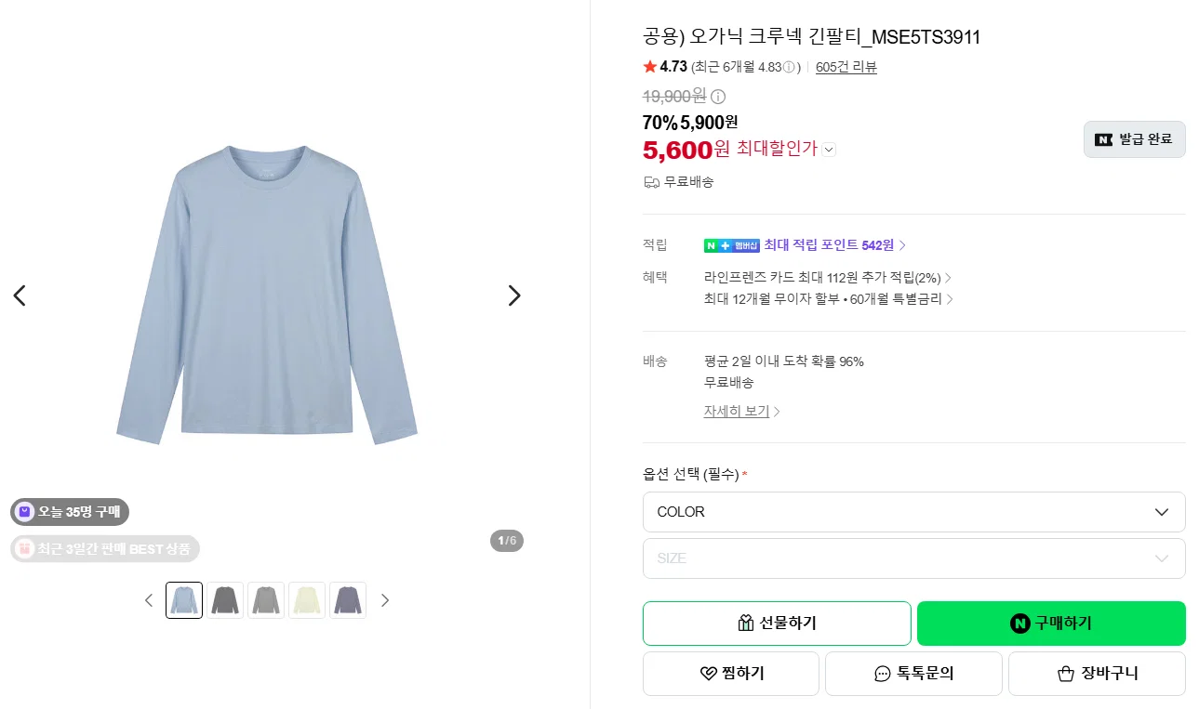Click the green 구매하기 buy button

click(x=1051, y=624)
